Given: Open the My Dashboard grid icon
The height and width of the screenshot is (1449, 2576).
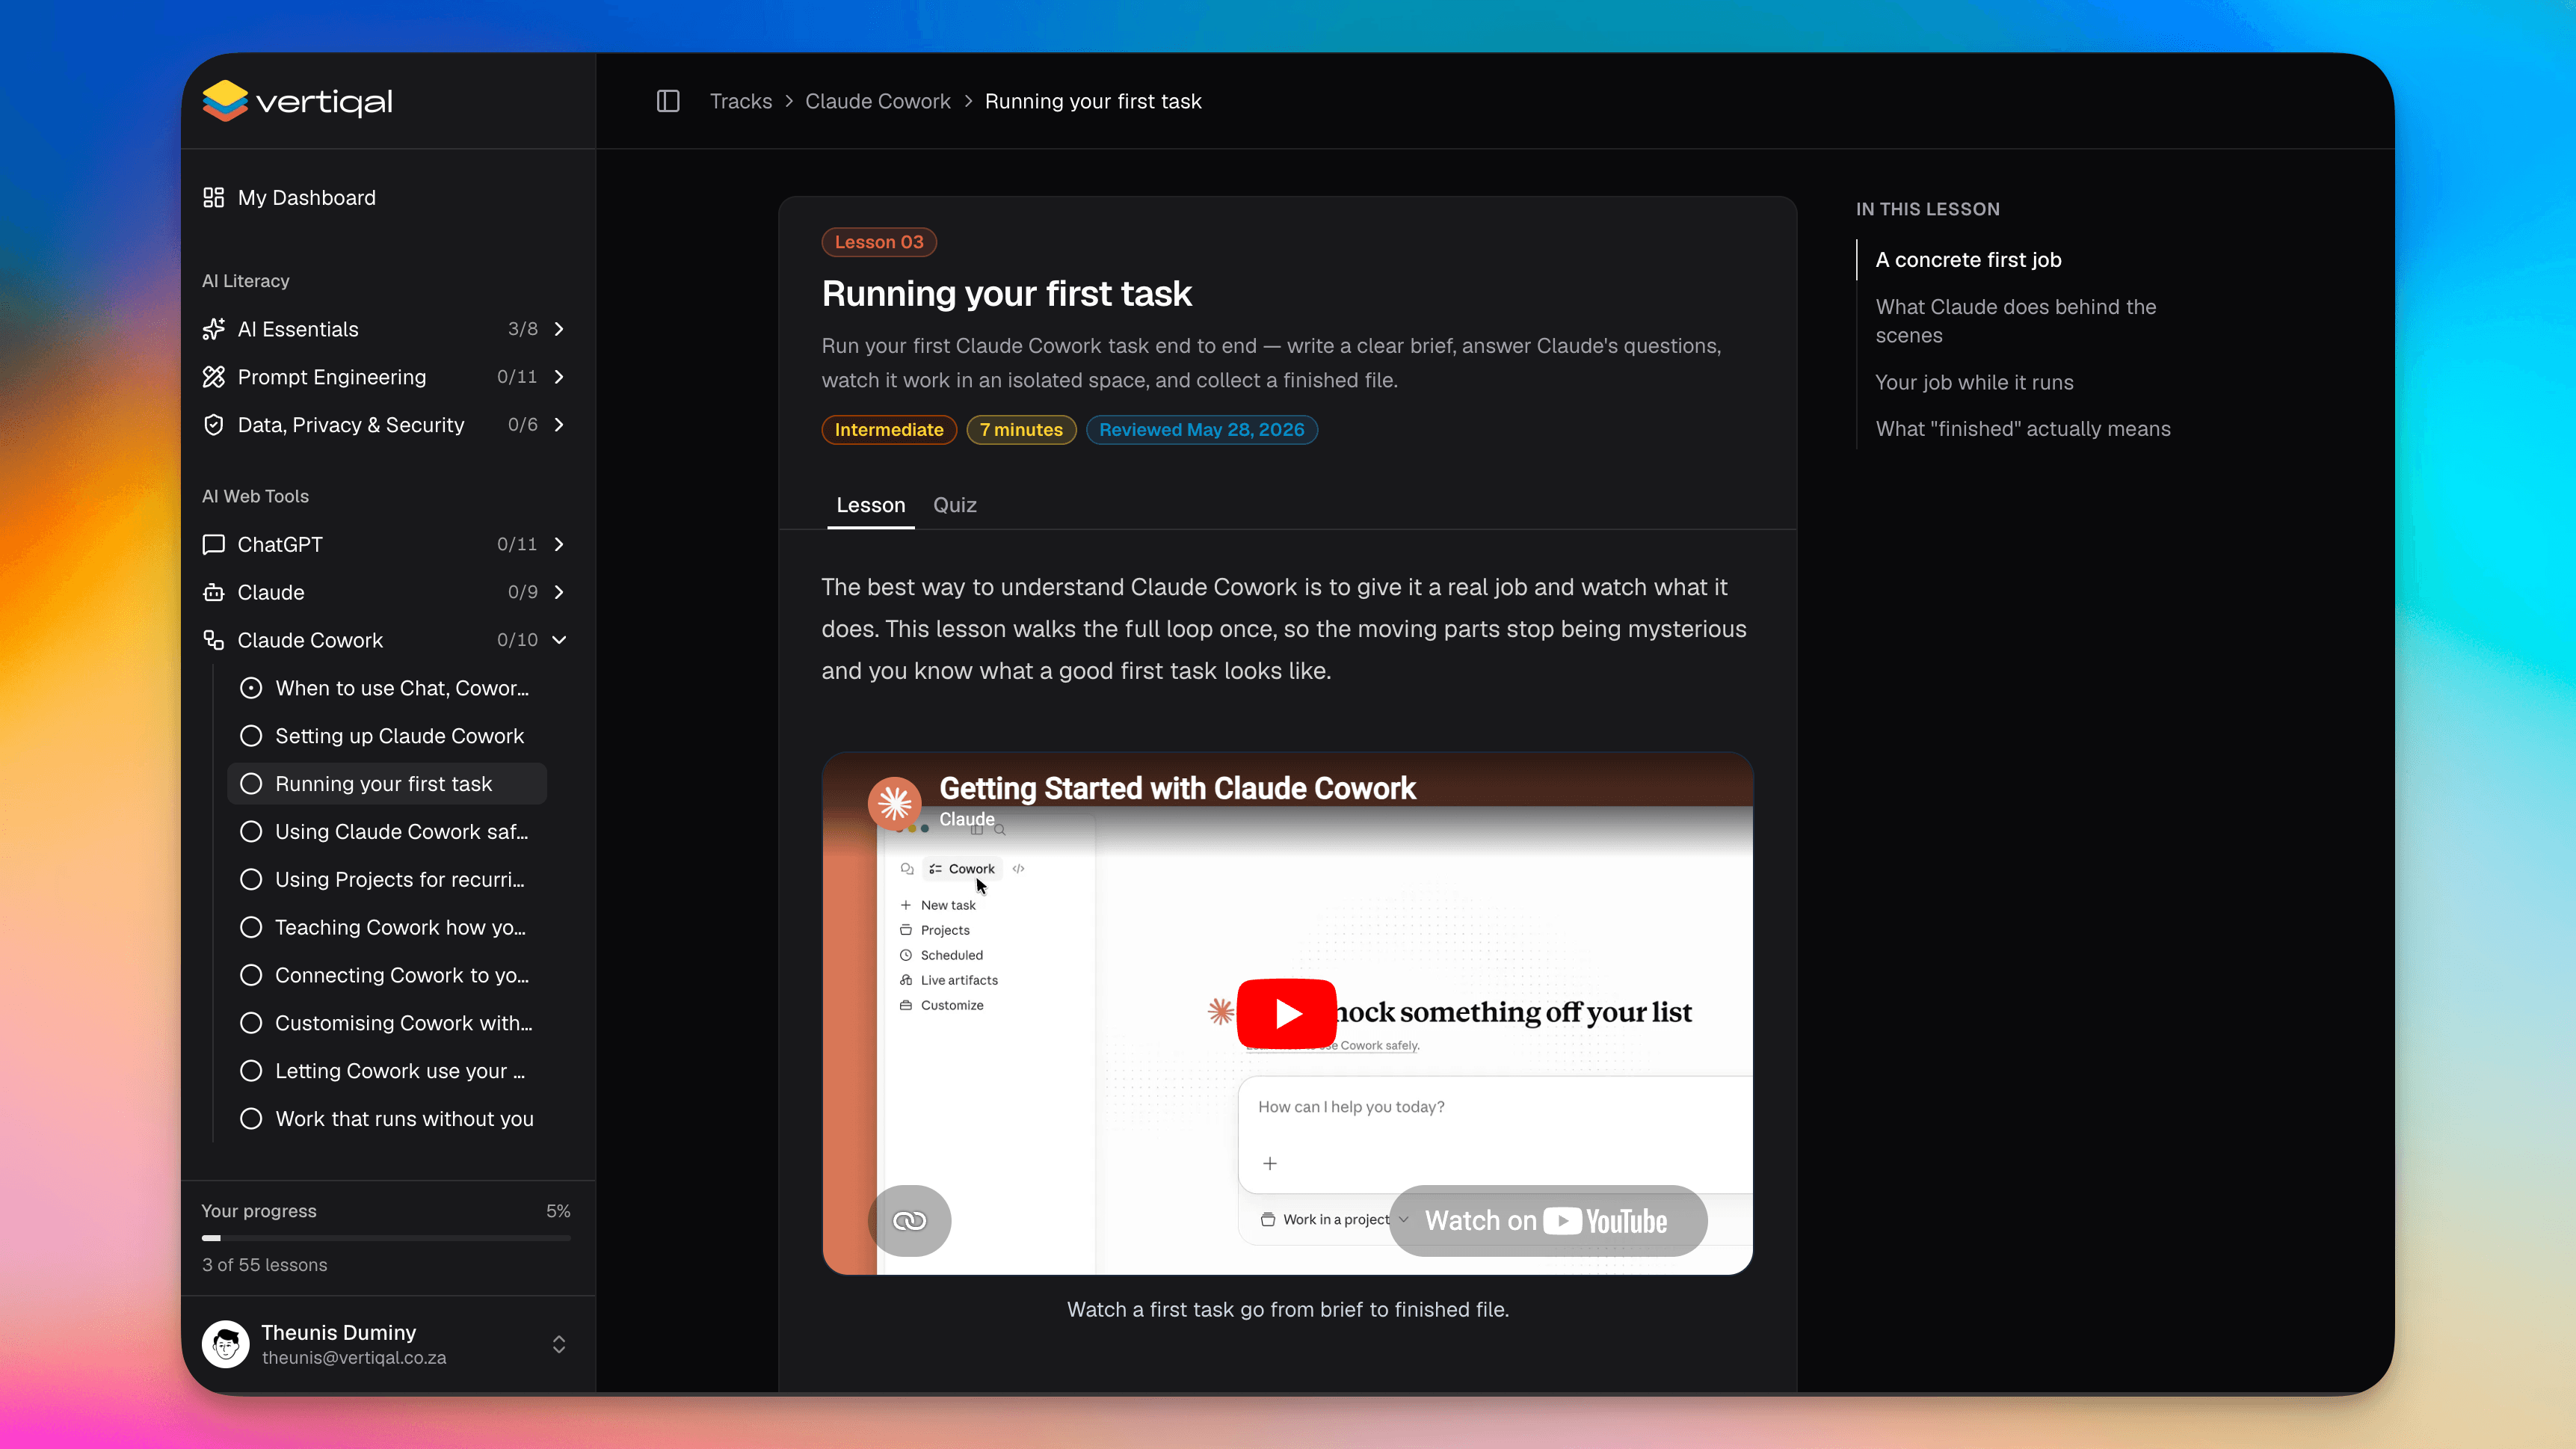Looking at the screenshot, I should click(213, 197).
